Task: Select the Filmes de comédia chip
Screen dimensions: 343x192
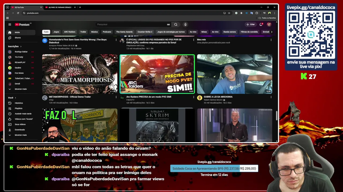Action: [249, 32]
